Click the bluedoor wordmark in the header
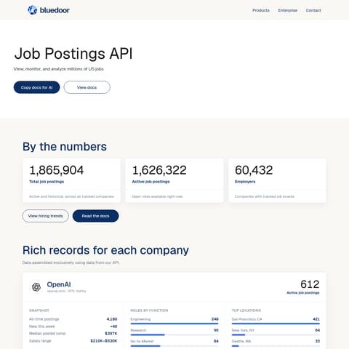The width and height of the screenshot is (349, 349). tap(55, 10)
